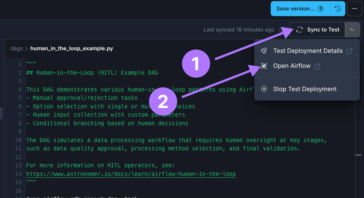Viewport: 364px width, 198px height.
Task: Click external link icon beside Test Deployment Details
Action: 349,51
